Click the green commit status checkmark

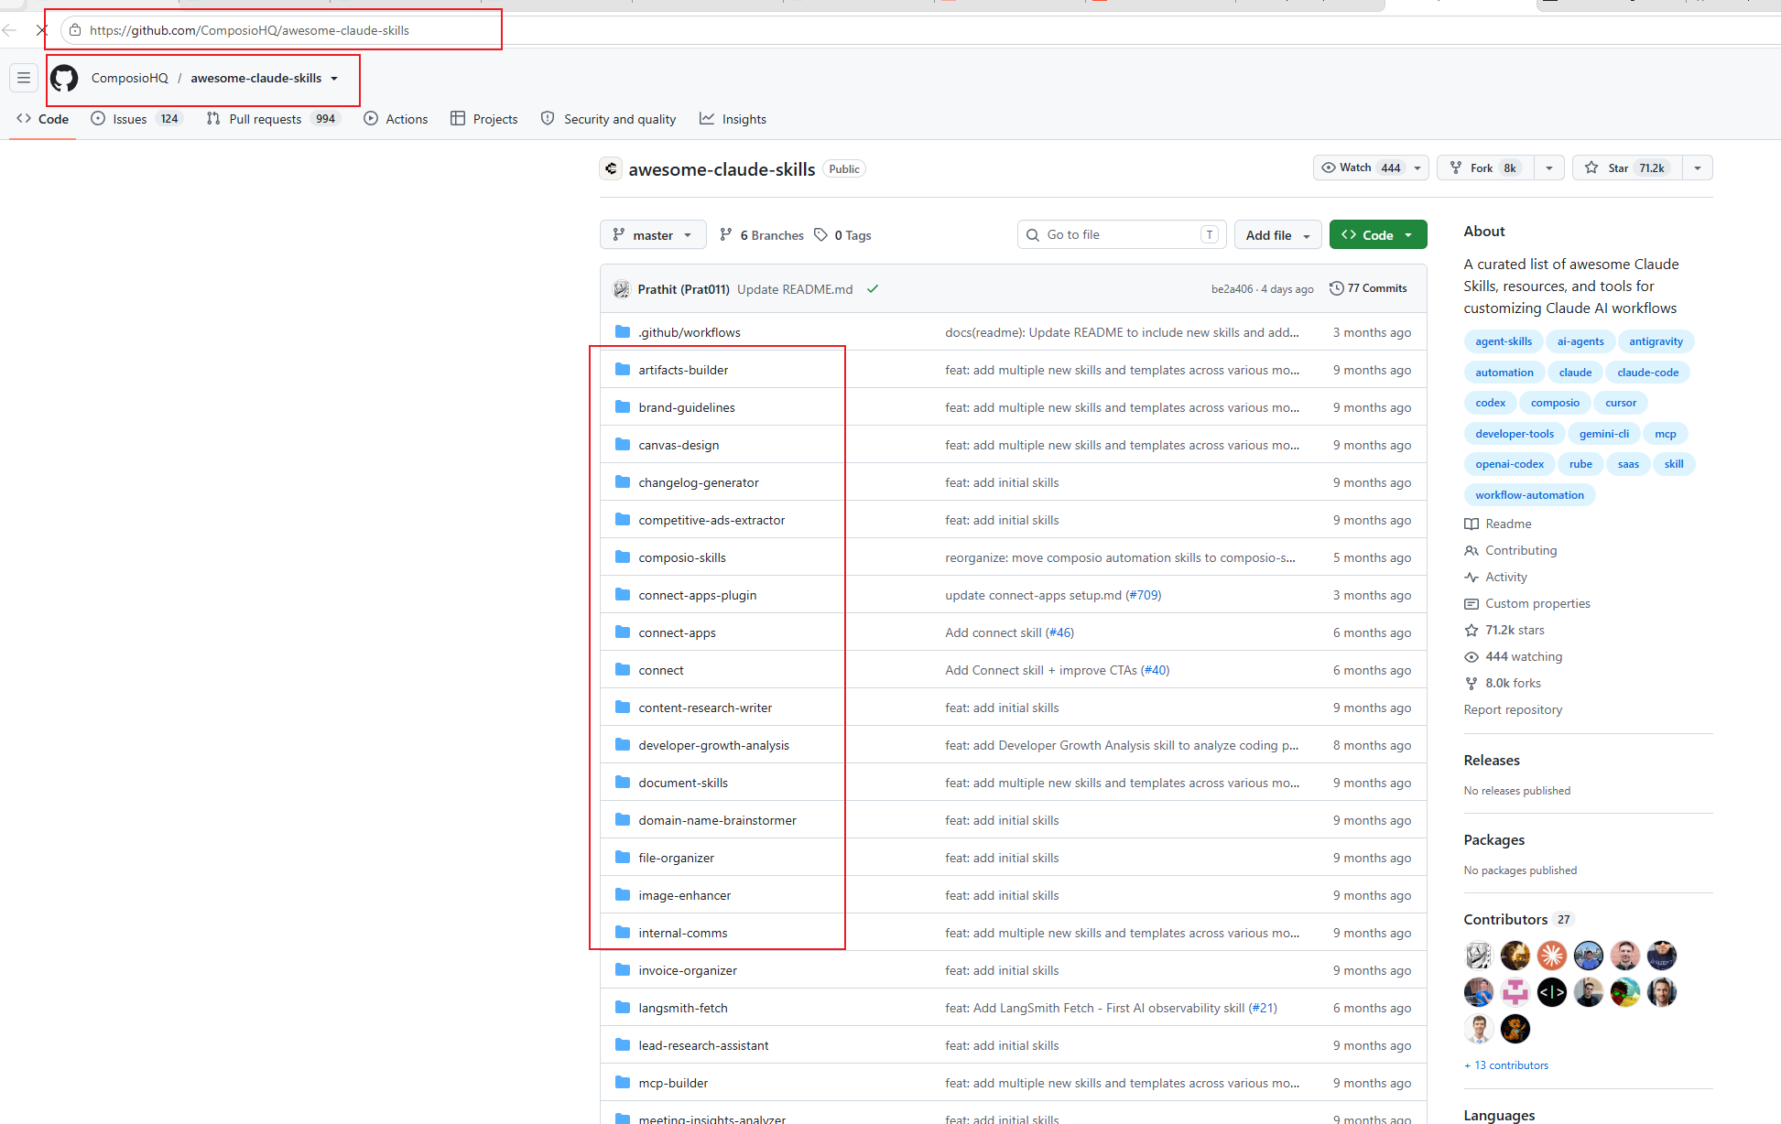click(x=873, y=289)
